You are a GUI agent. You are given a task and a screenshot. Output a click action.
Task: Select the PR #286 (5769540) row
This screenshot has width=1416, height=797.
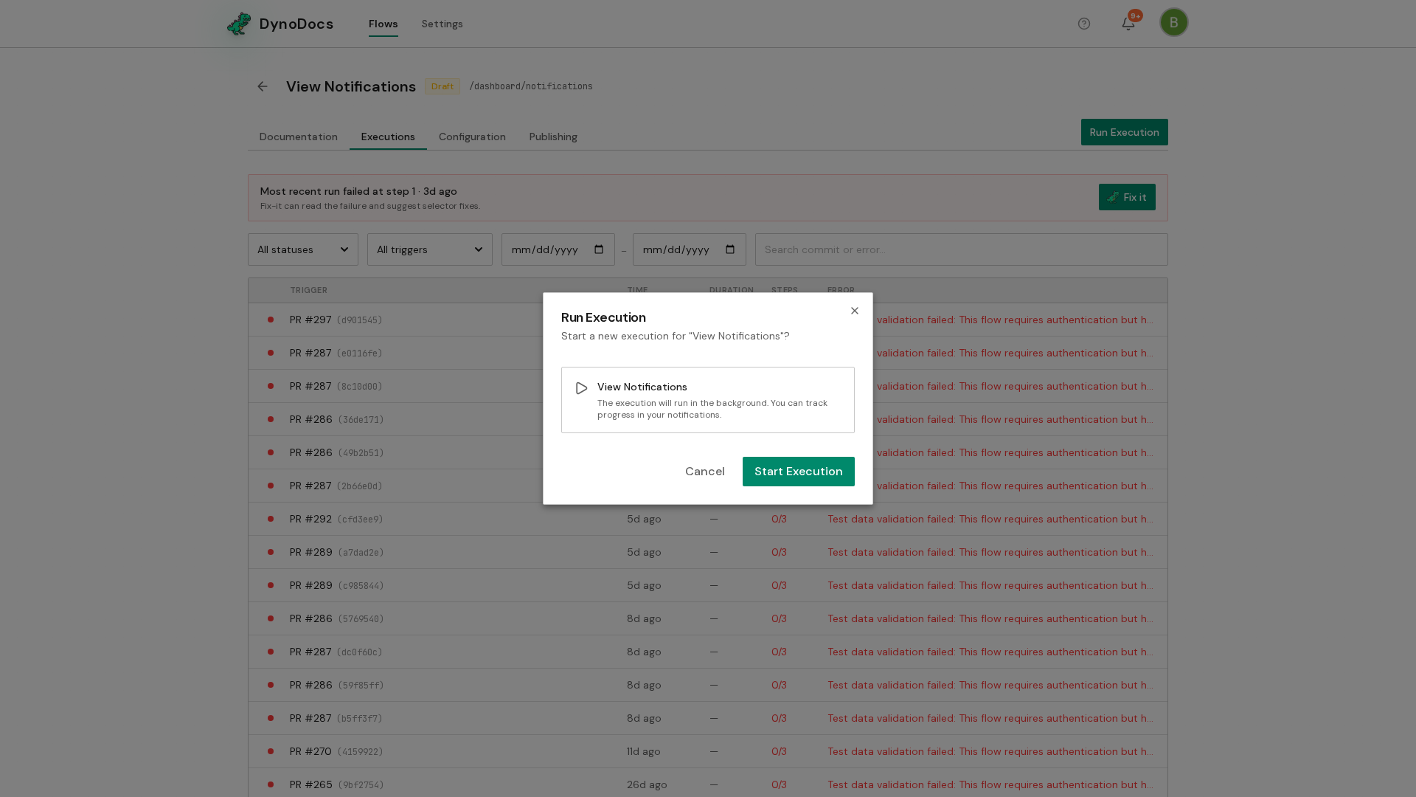(x=708, y=618)
